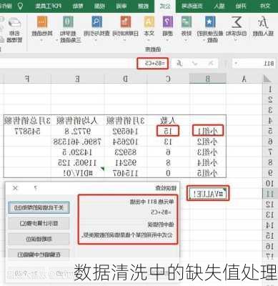Open the Logical (逻辑) functions question-mark icon
278x286 pixels.
pos(168,22)
